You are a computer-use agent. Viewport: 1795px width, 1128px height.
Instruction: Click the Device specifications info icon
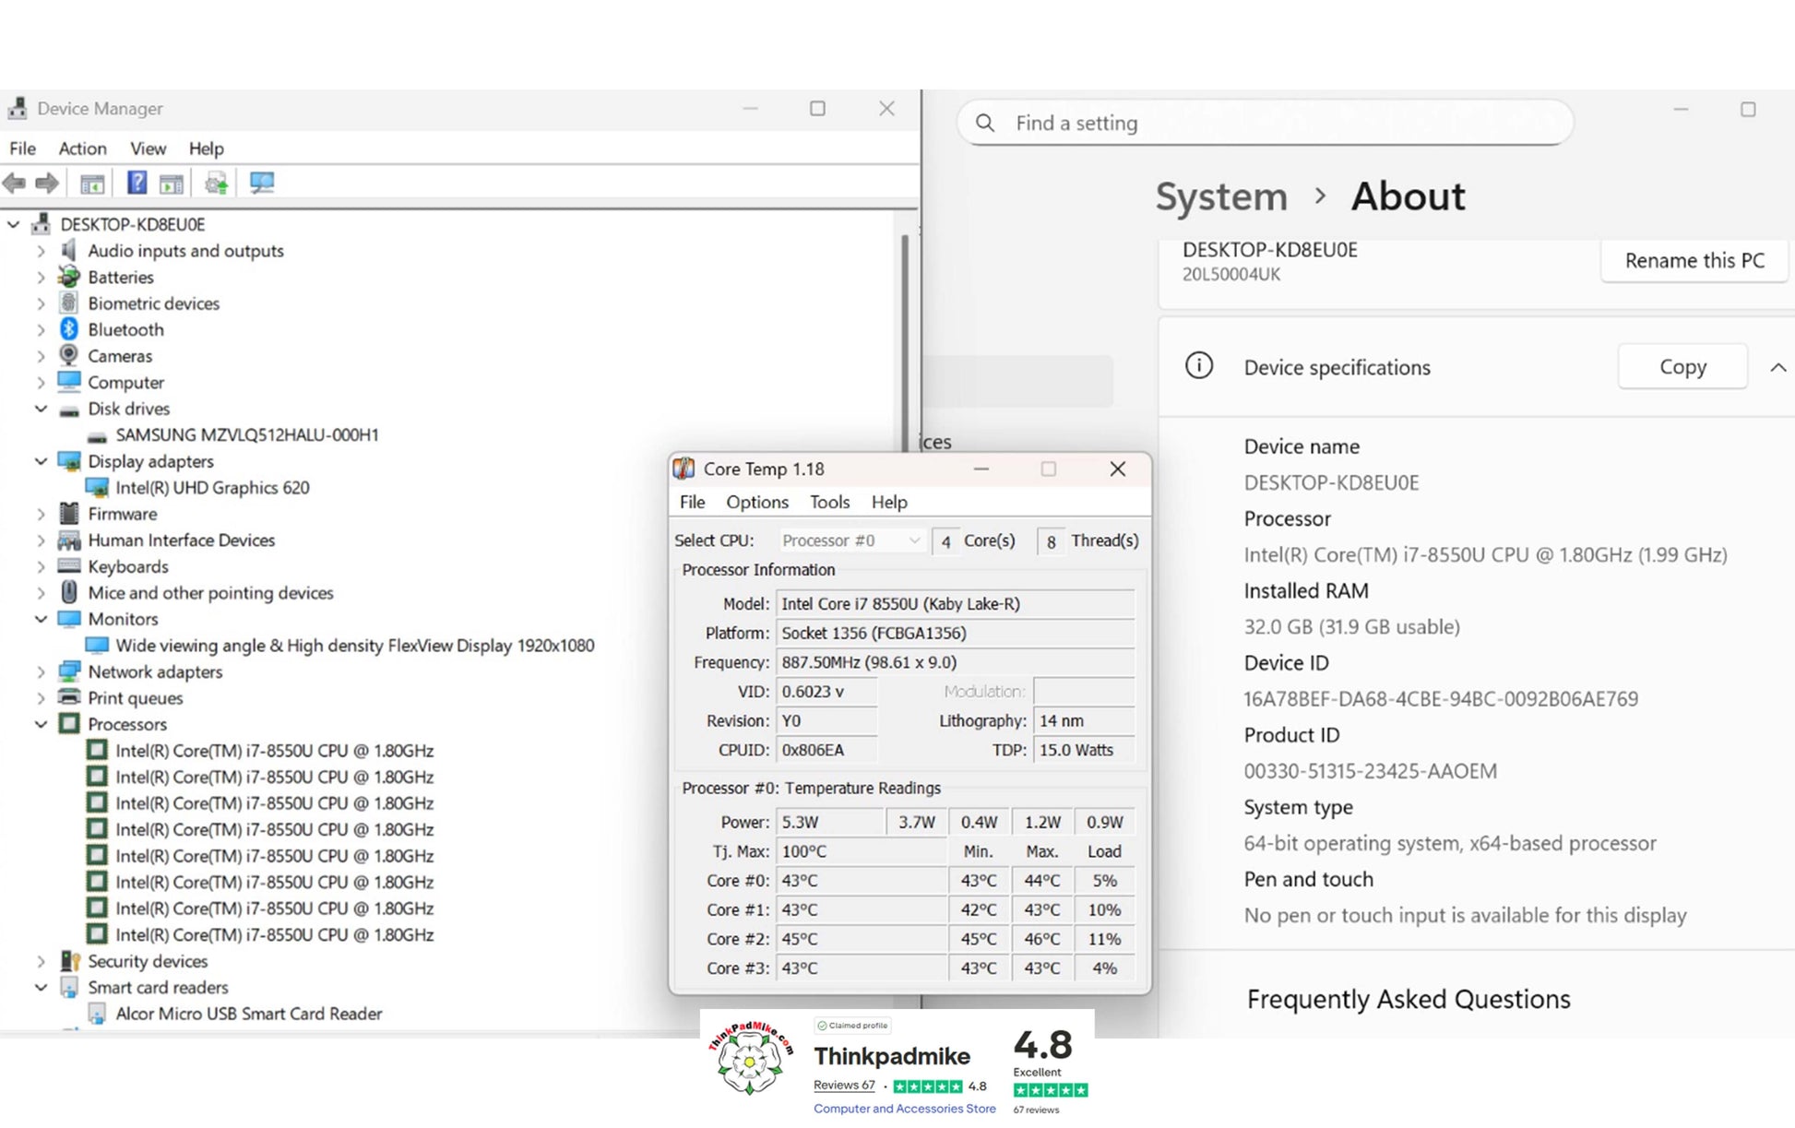1198,366
